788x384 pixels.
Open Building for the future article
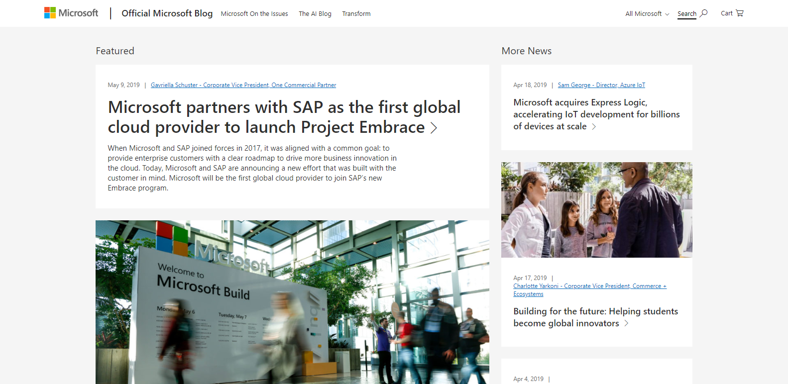(595, 317)
